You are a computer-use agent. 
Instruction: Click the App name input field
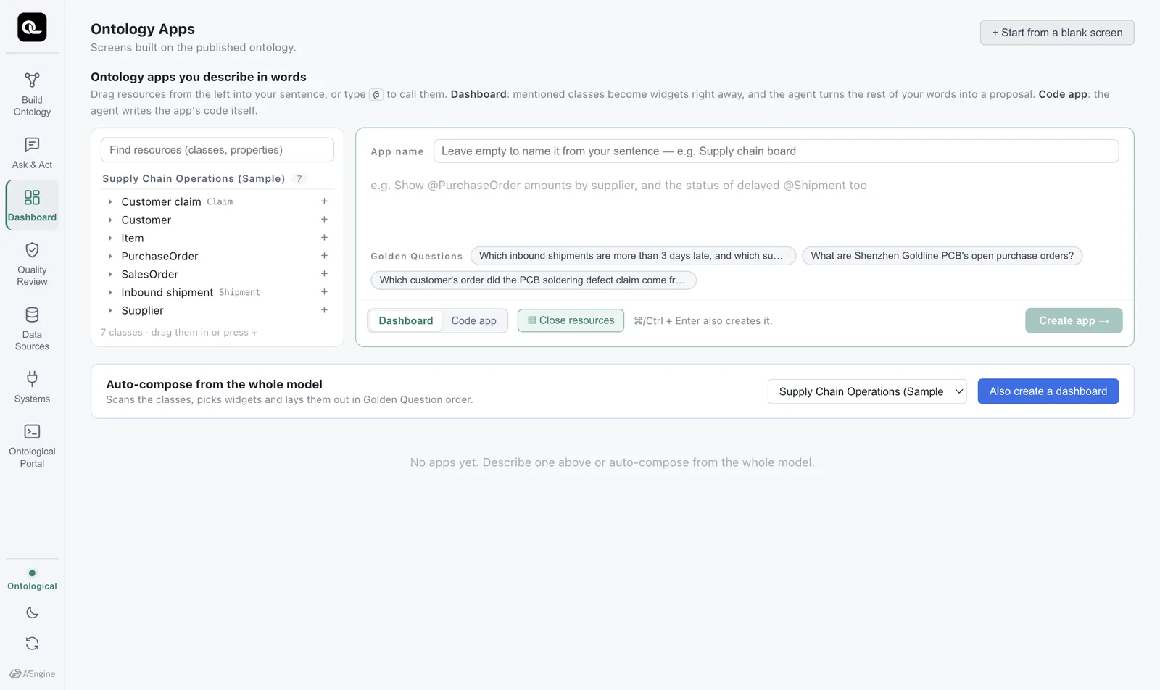coord(776,151)
